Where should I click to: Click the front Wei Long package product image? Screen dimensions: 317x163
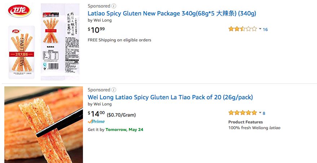(x=21, y=52)
